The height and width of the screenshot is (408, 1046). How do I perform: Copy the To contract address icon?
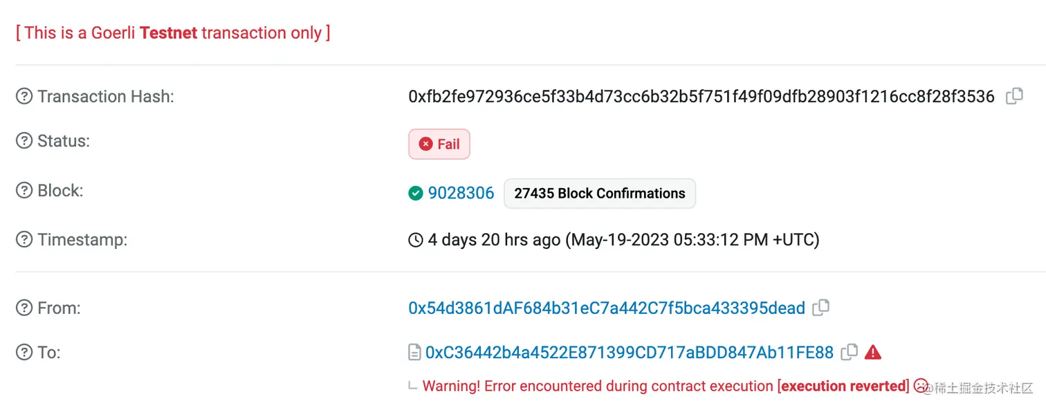pos(850,353)
